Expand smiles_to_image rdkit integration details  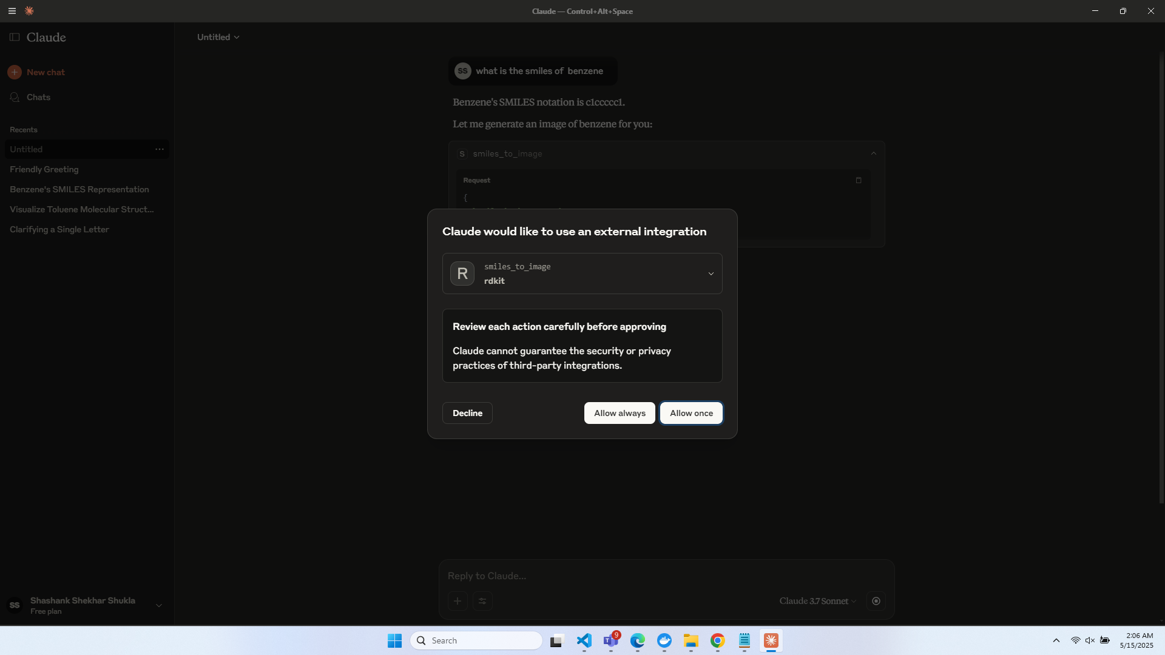(711, 274)
